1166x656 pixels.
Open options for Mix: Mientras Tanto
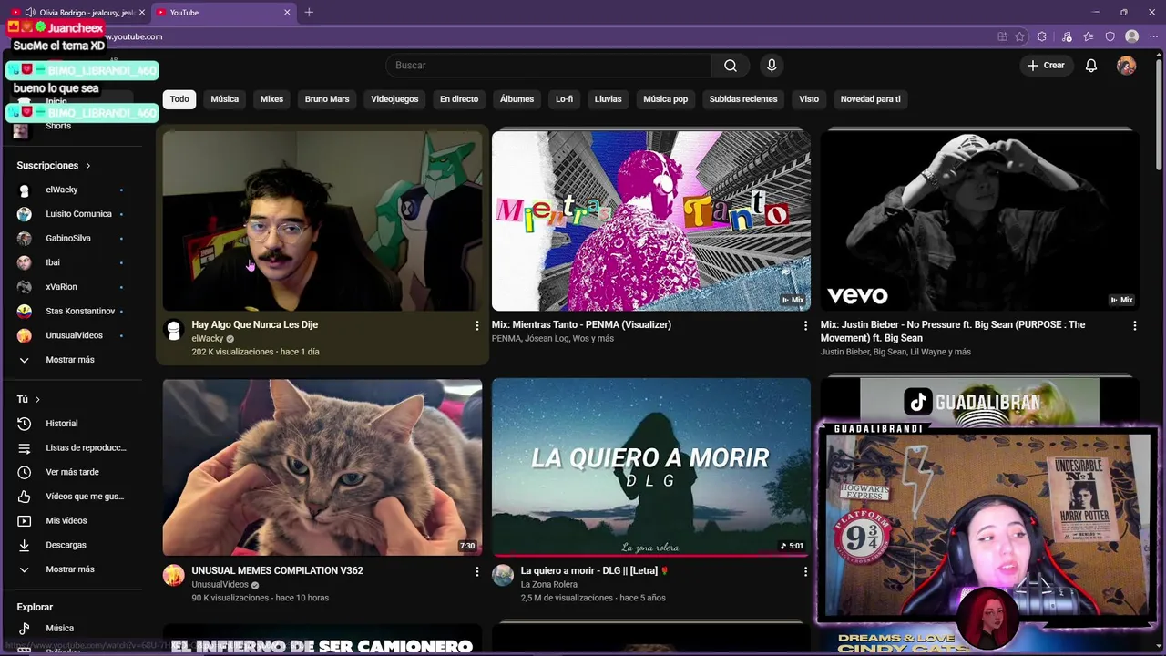[x=805, y=325]
